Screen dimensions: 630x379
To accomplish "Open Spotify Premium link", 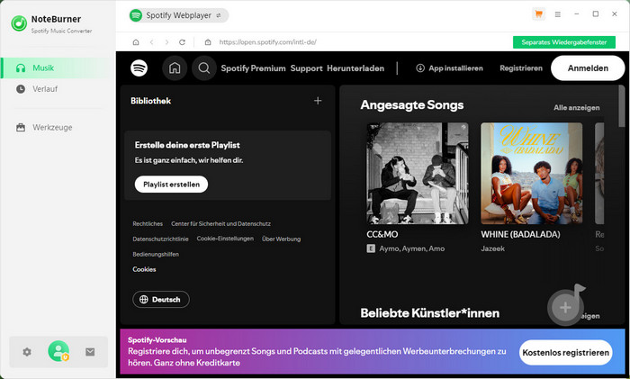I will click(253, 68).
